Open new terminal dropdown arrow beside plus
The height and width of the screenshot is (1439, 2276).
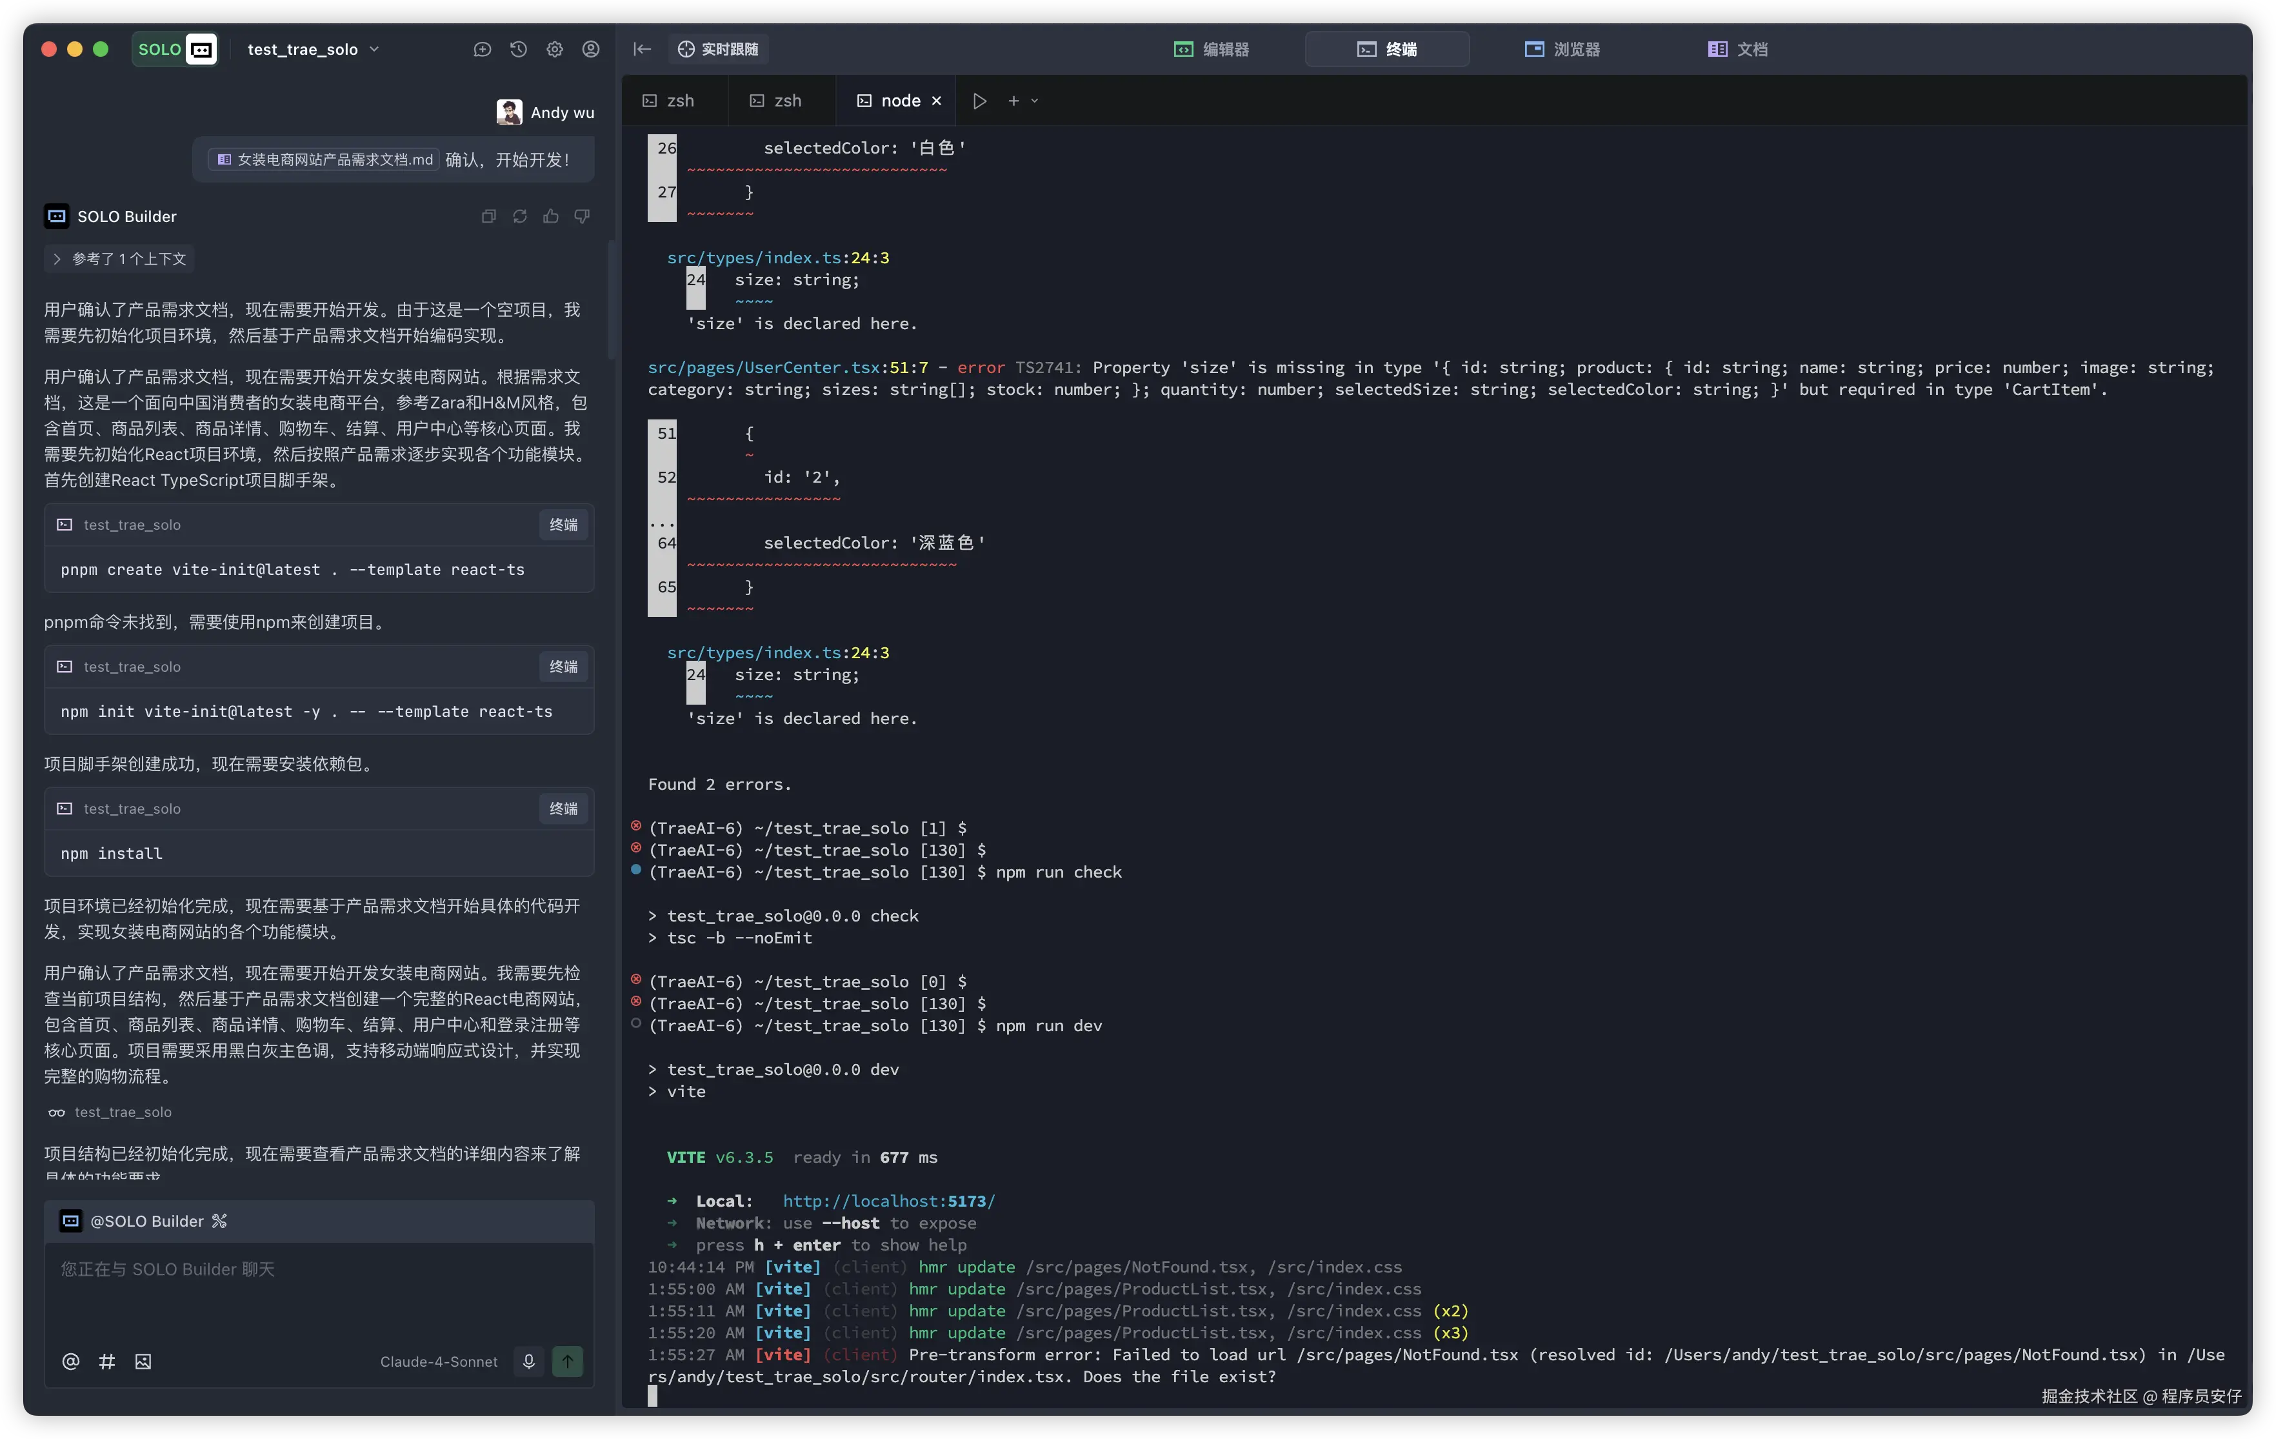click(1035, 101)
